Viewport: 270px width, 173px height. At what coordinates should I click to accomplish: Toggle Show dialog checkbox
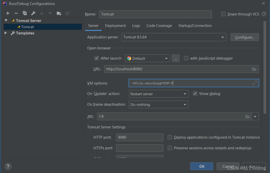click(195, 93)
